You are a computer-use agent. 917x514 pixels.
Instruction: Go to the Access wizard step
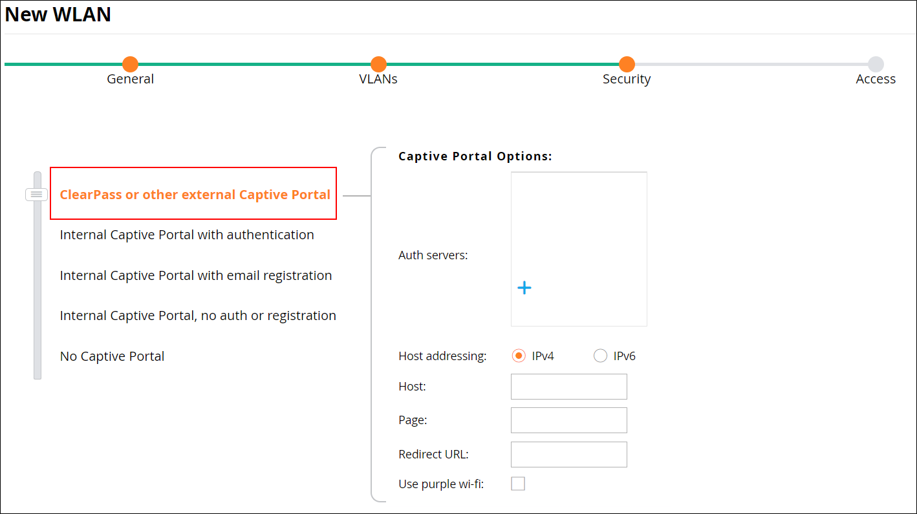875,78
